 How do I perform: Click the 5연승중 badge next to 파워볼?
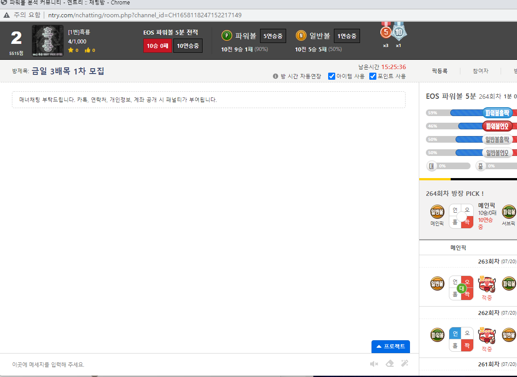click(x=273, y=36)
